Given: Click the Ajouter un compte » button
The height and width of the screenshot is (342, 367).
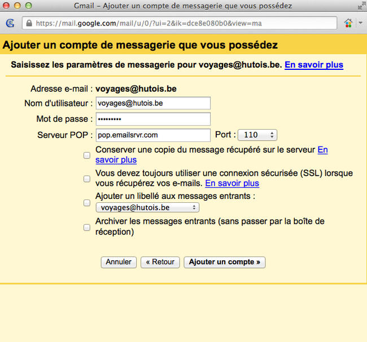Looking at the screenshot, I should (x=225, y=262).
